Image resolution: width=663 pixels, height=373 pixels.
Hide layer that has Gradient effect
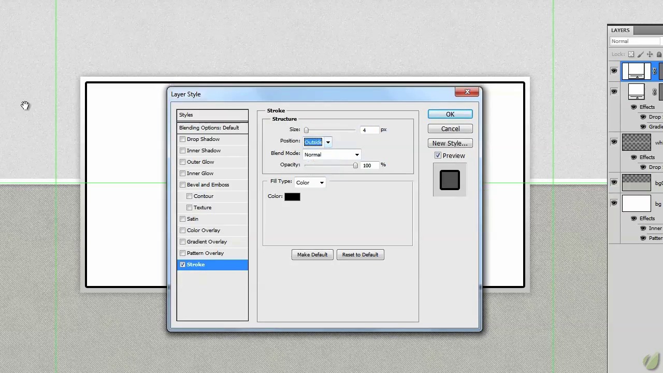click(x=614, y=92)
